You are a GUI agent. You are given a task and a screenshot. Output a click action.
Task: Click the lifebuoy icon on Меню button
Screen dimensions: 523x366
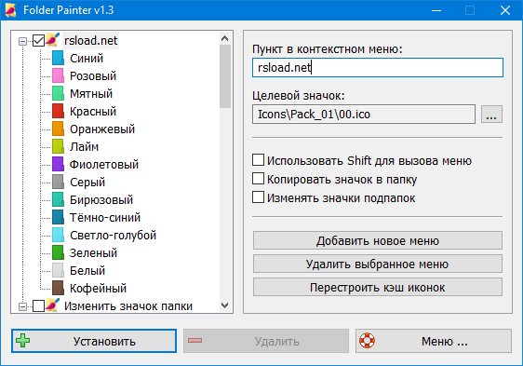(367, 341)
